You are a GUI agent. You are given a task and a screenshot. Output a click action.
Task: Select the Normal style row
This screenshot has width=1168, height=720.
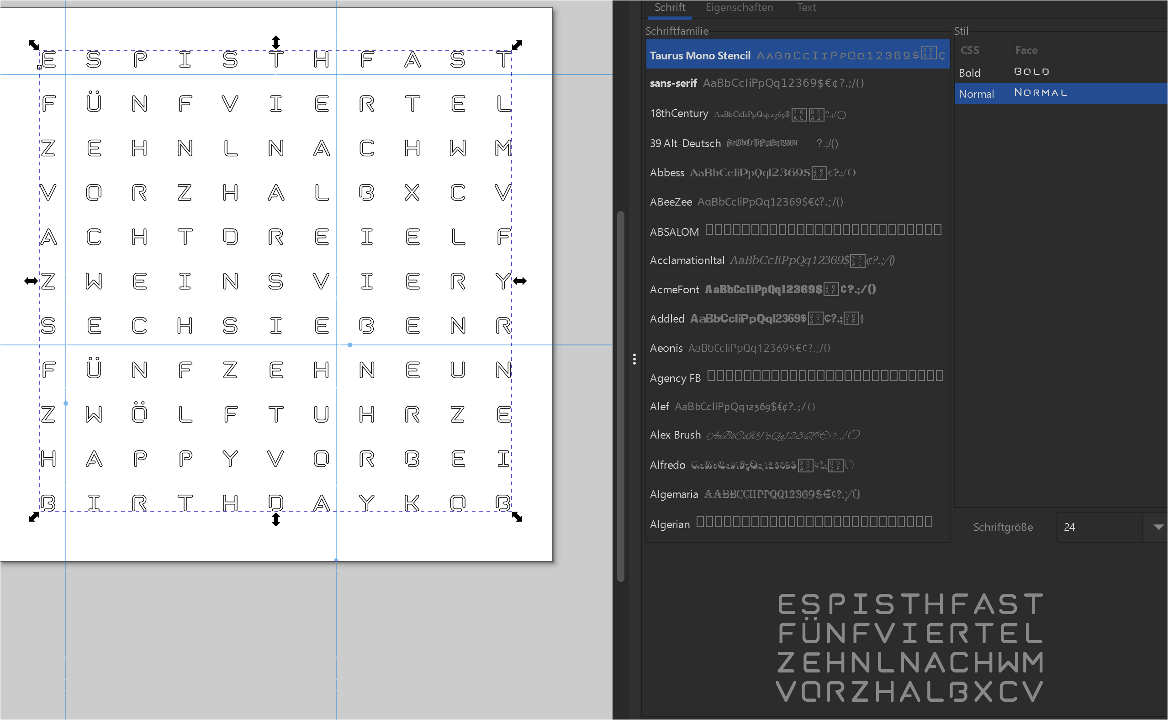point(1061,93)
